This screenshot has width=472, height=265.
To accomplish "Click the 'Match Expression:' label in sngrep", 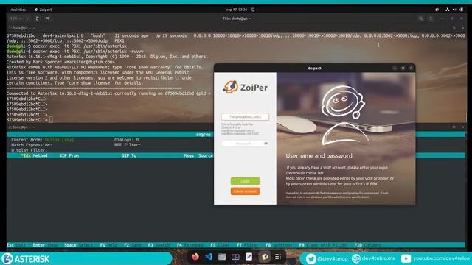I will click(x=32, y=145).
